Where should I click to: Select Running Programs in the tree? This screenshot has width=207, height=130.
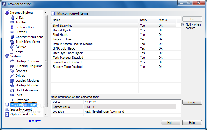tap(29, 66)
